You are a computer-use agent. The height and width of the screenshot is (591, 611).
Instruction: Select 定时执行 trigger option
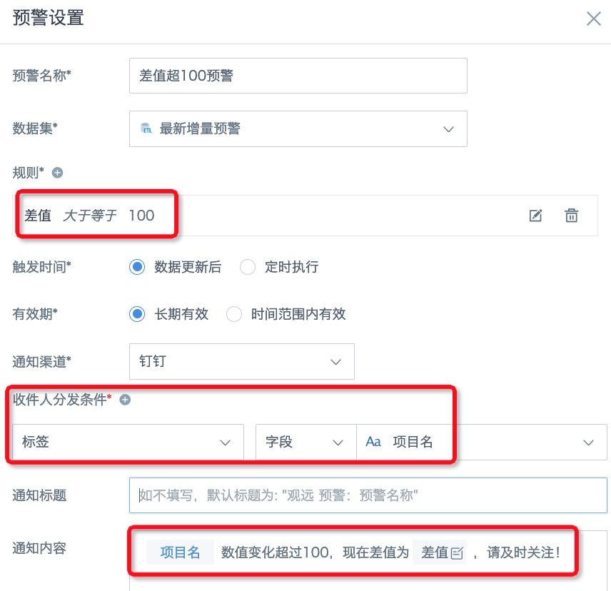point(248,267)
